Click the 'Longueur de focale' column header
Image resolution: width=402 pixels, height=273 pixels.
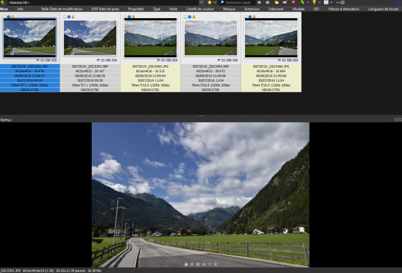pos(383,9)
